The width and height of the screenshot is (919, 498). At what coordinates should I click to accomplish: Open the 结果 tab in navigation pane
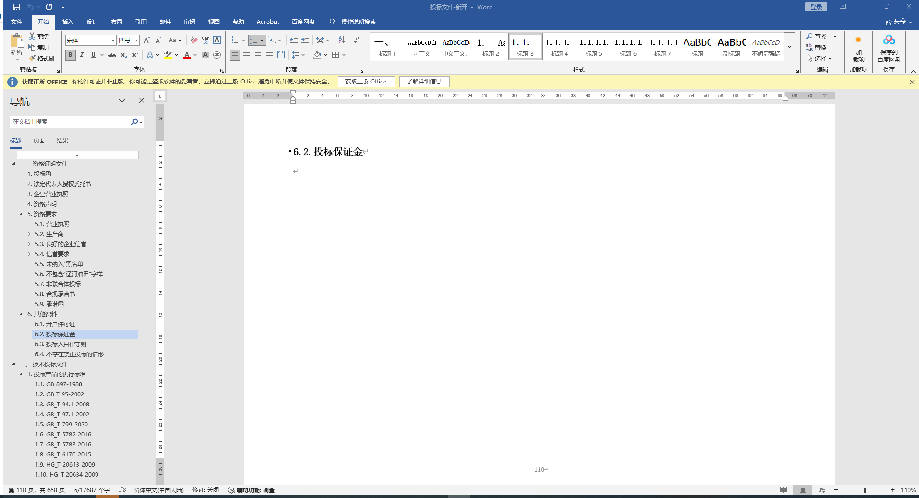pos(63,141)
